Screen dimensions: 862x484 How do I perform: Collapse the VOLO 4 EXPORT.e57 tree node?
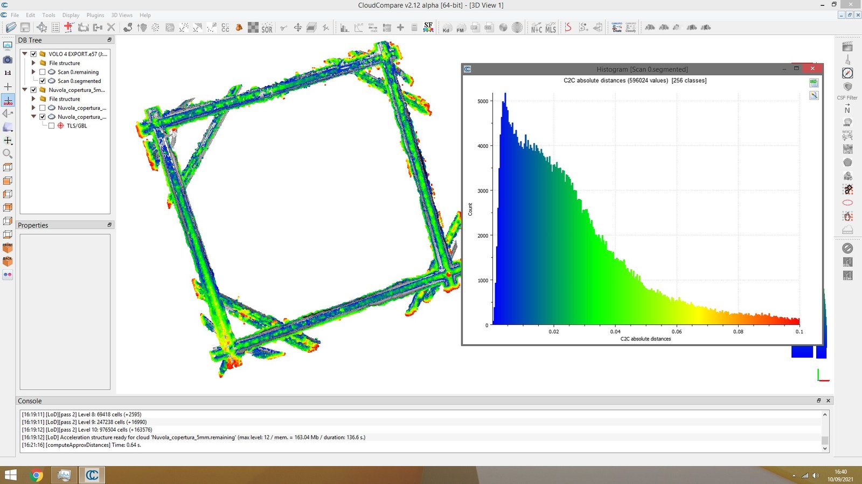(x=25, y=54)
